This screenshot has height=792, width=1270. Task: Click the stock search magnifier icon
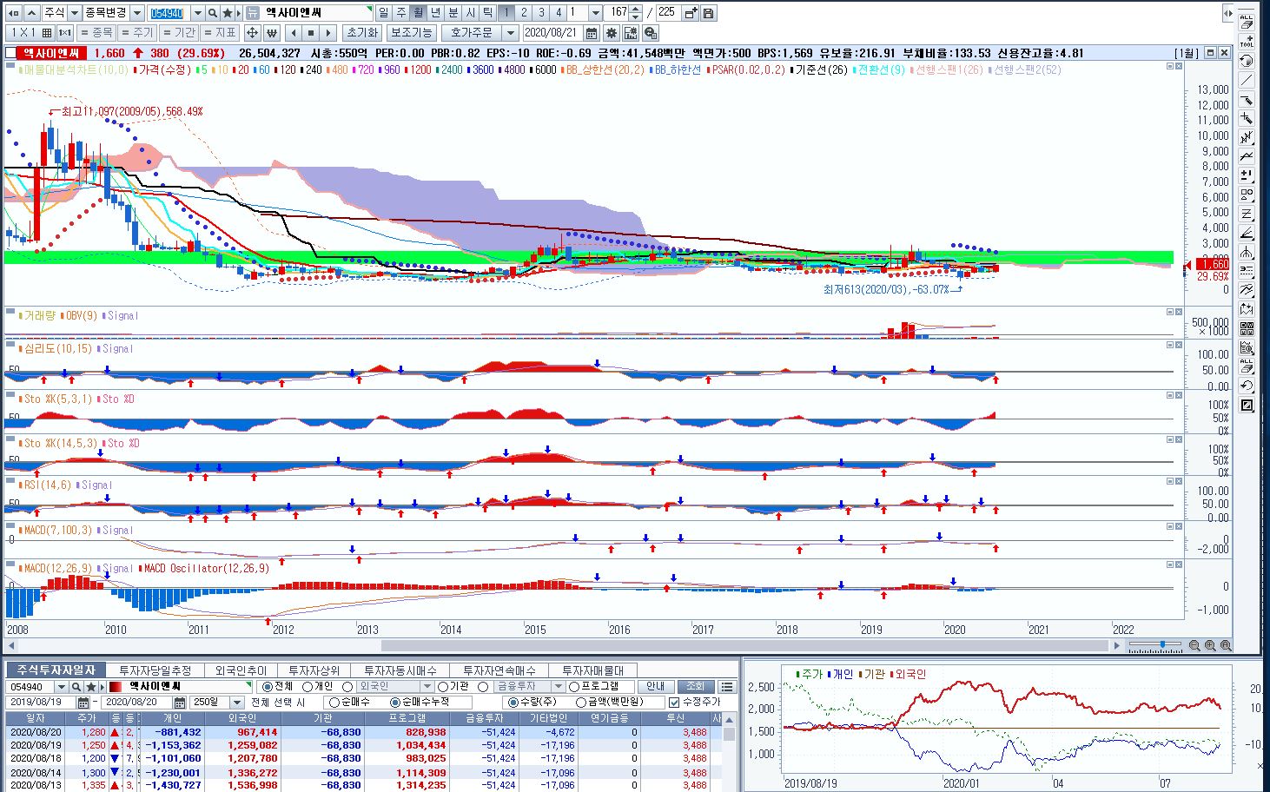213,13
